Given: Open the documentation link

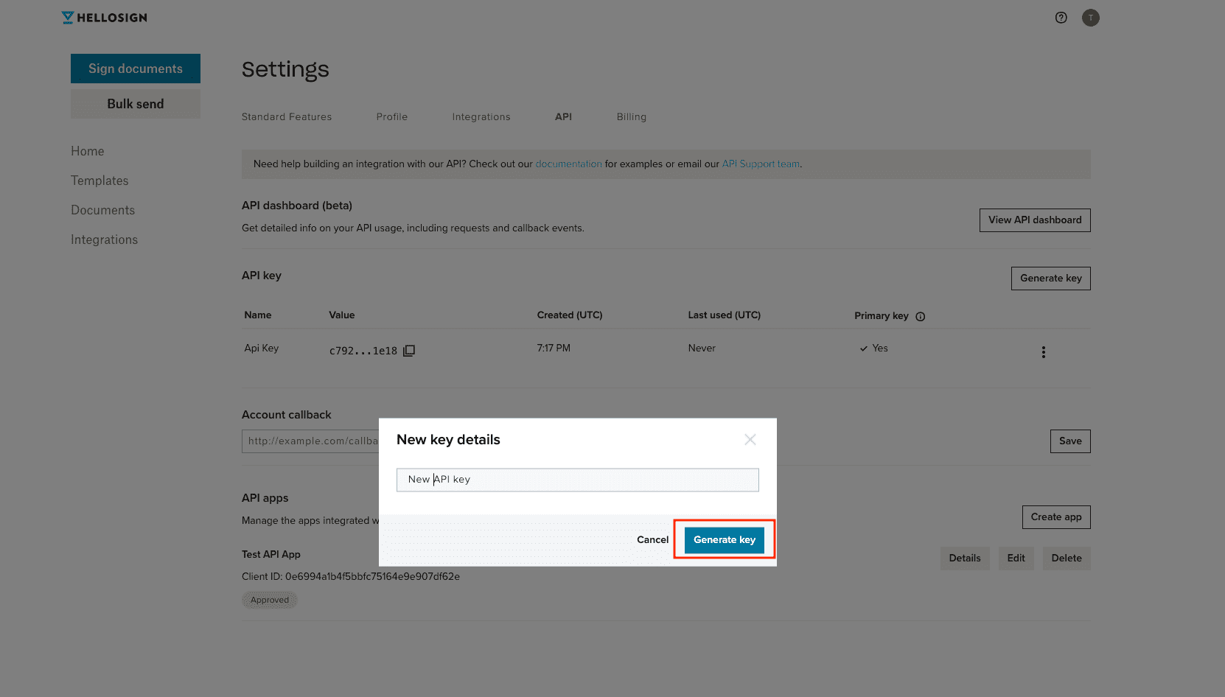Looking at the screenshot, I should (568, 164).
